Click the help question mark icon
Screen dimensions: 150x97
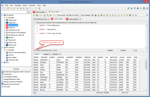(x=147, y=15)
